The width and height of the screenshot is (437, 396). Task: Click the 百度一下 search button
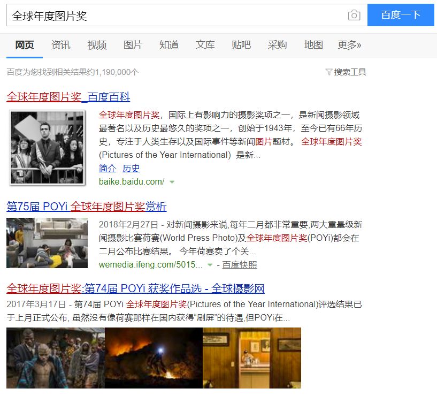(401, 15)
